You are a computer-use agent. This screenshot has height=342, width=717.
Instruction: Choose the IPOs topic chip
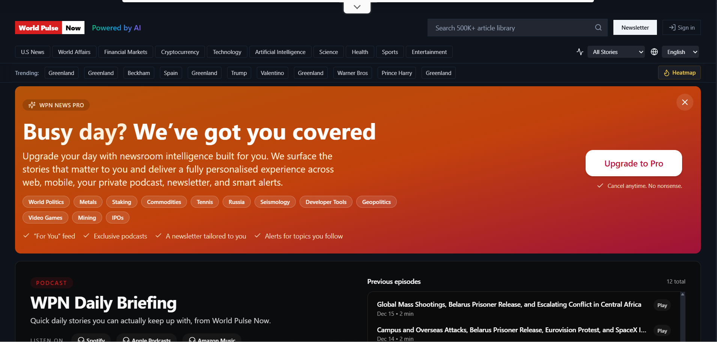click(x=117, y=217)
